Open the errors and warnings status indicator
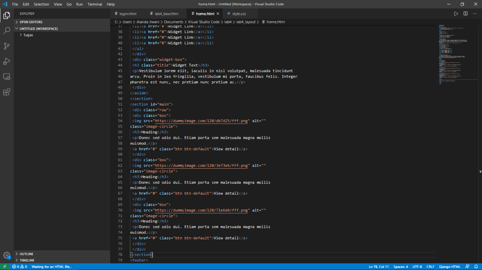The height and width of the screenshot is (270, 482). click(19, 266)
